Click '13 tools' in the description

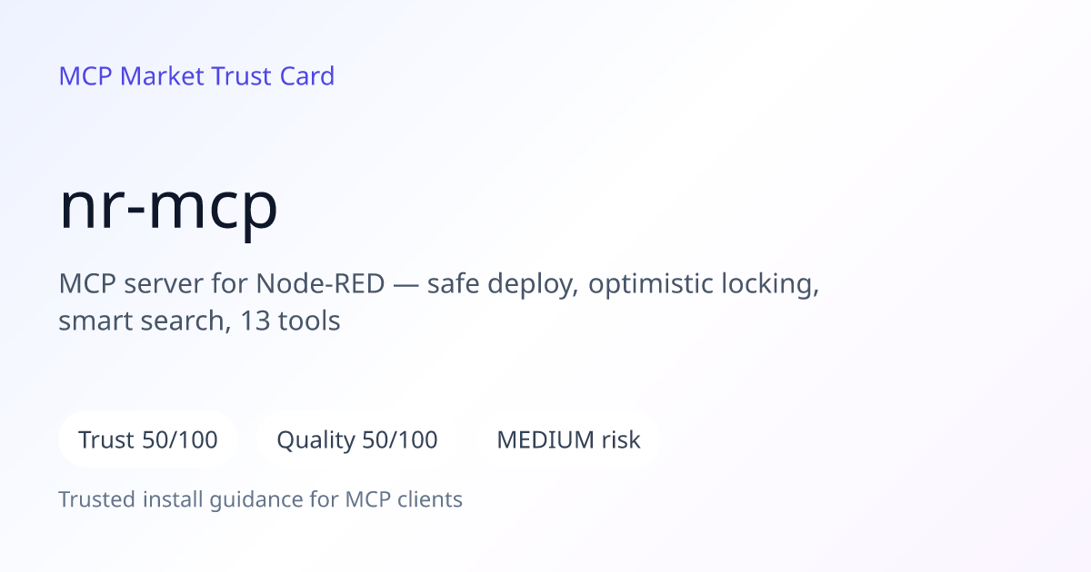[290, 321]
